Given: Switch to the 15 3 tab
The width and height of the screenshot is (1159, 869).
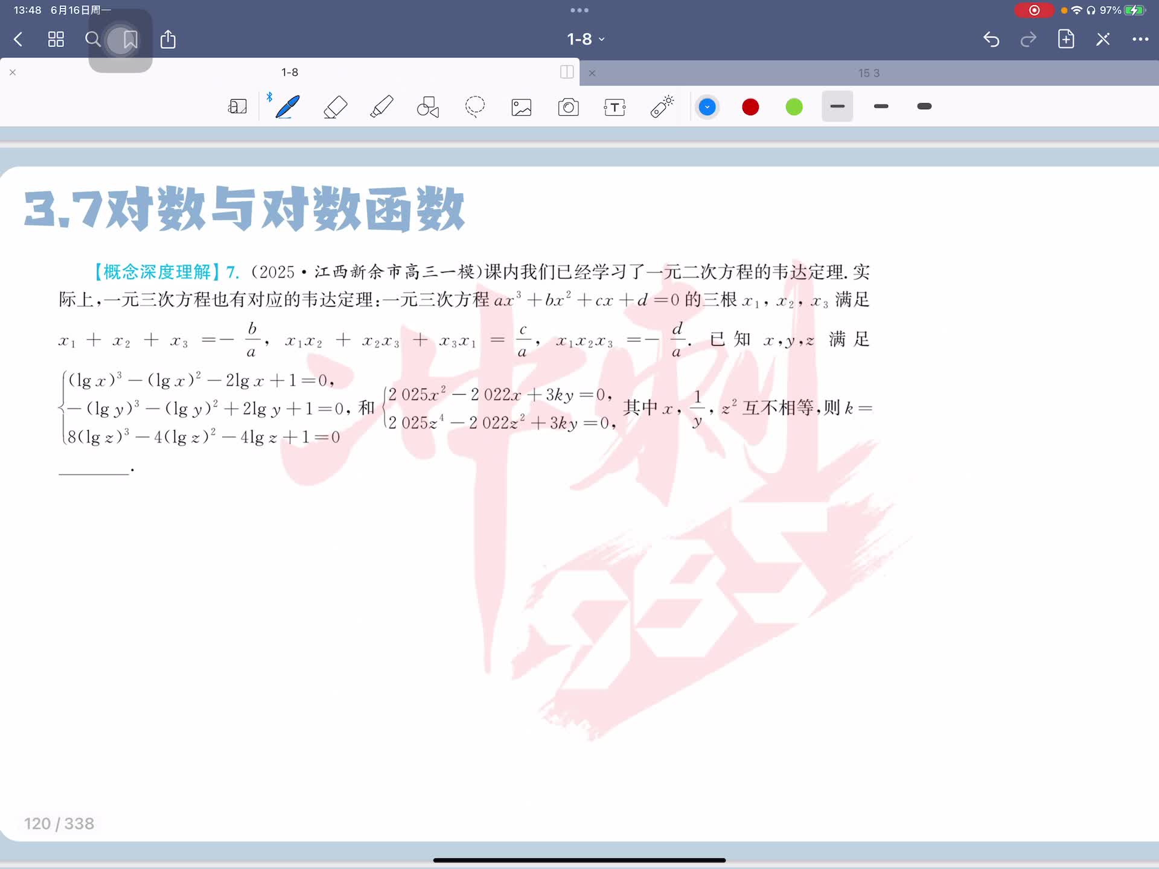Looking at the screenshot, I should (x=869, y=73).
